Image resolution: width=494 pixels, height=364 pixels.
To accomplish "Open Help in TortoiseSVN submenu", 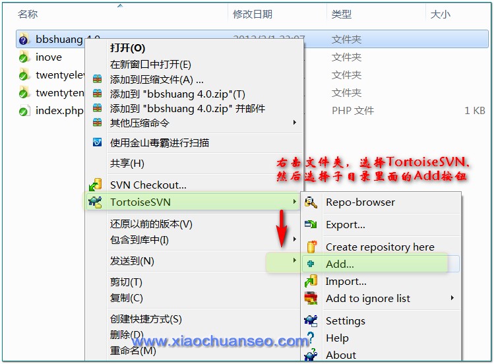I will (337, 338).
